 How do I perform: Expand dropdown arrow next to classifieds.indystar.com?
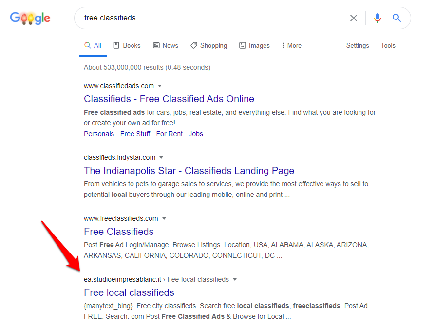[161, 158]
